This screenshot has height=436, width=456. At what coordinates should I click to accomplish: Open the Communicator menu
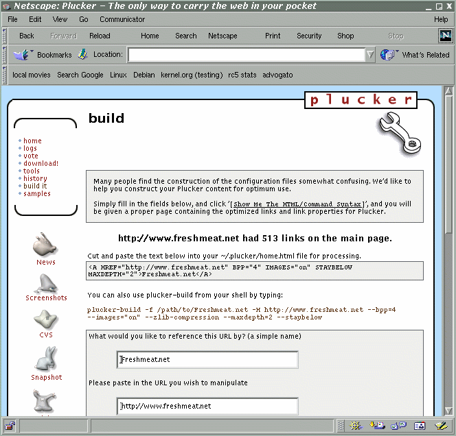click(122, 19)
